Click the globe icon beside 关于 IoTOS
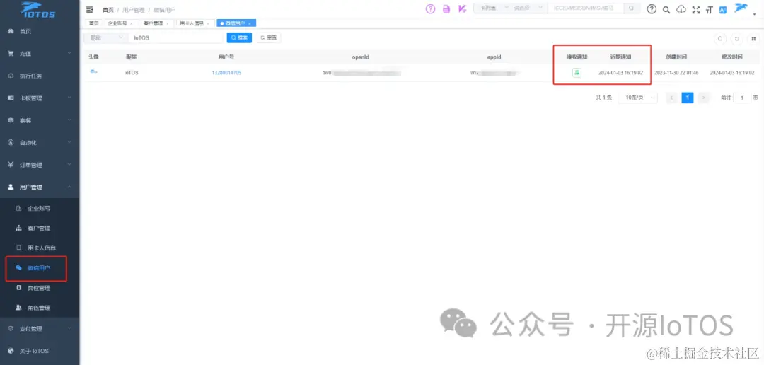The height and width of the screenshot is (365, 764). click(x=11, y=351)
